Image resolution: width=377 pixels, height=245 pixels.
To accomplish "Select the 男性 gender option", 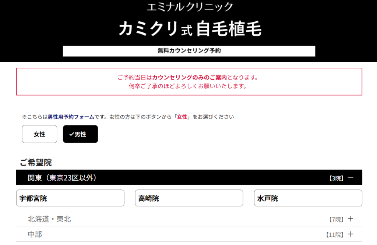I will pos(80,134).
